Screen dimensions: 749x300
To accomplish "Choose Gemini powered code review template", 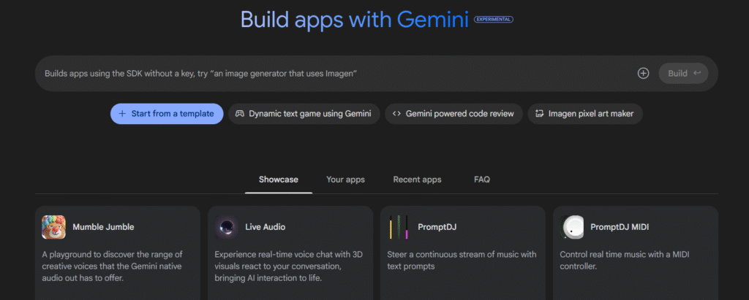I will click(453, 114).
